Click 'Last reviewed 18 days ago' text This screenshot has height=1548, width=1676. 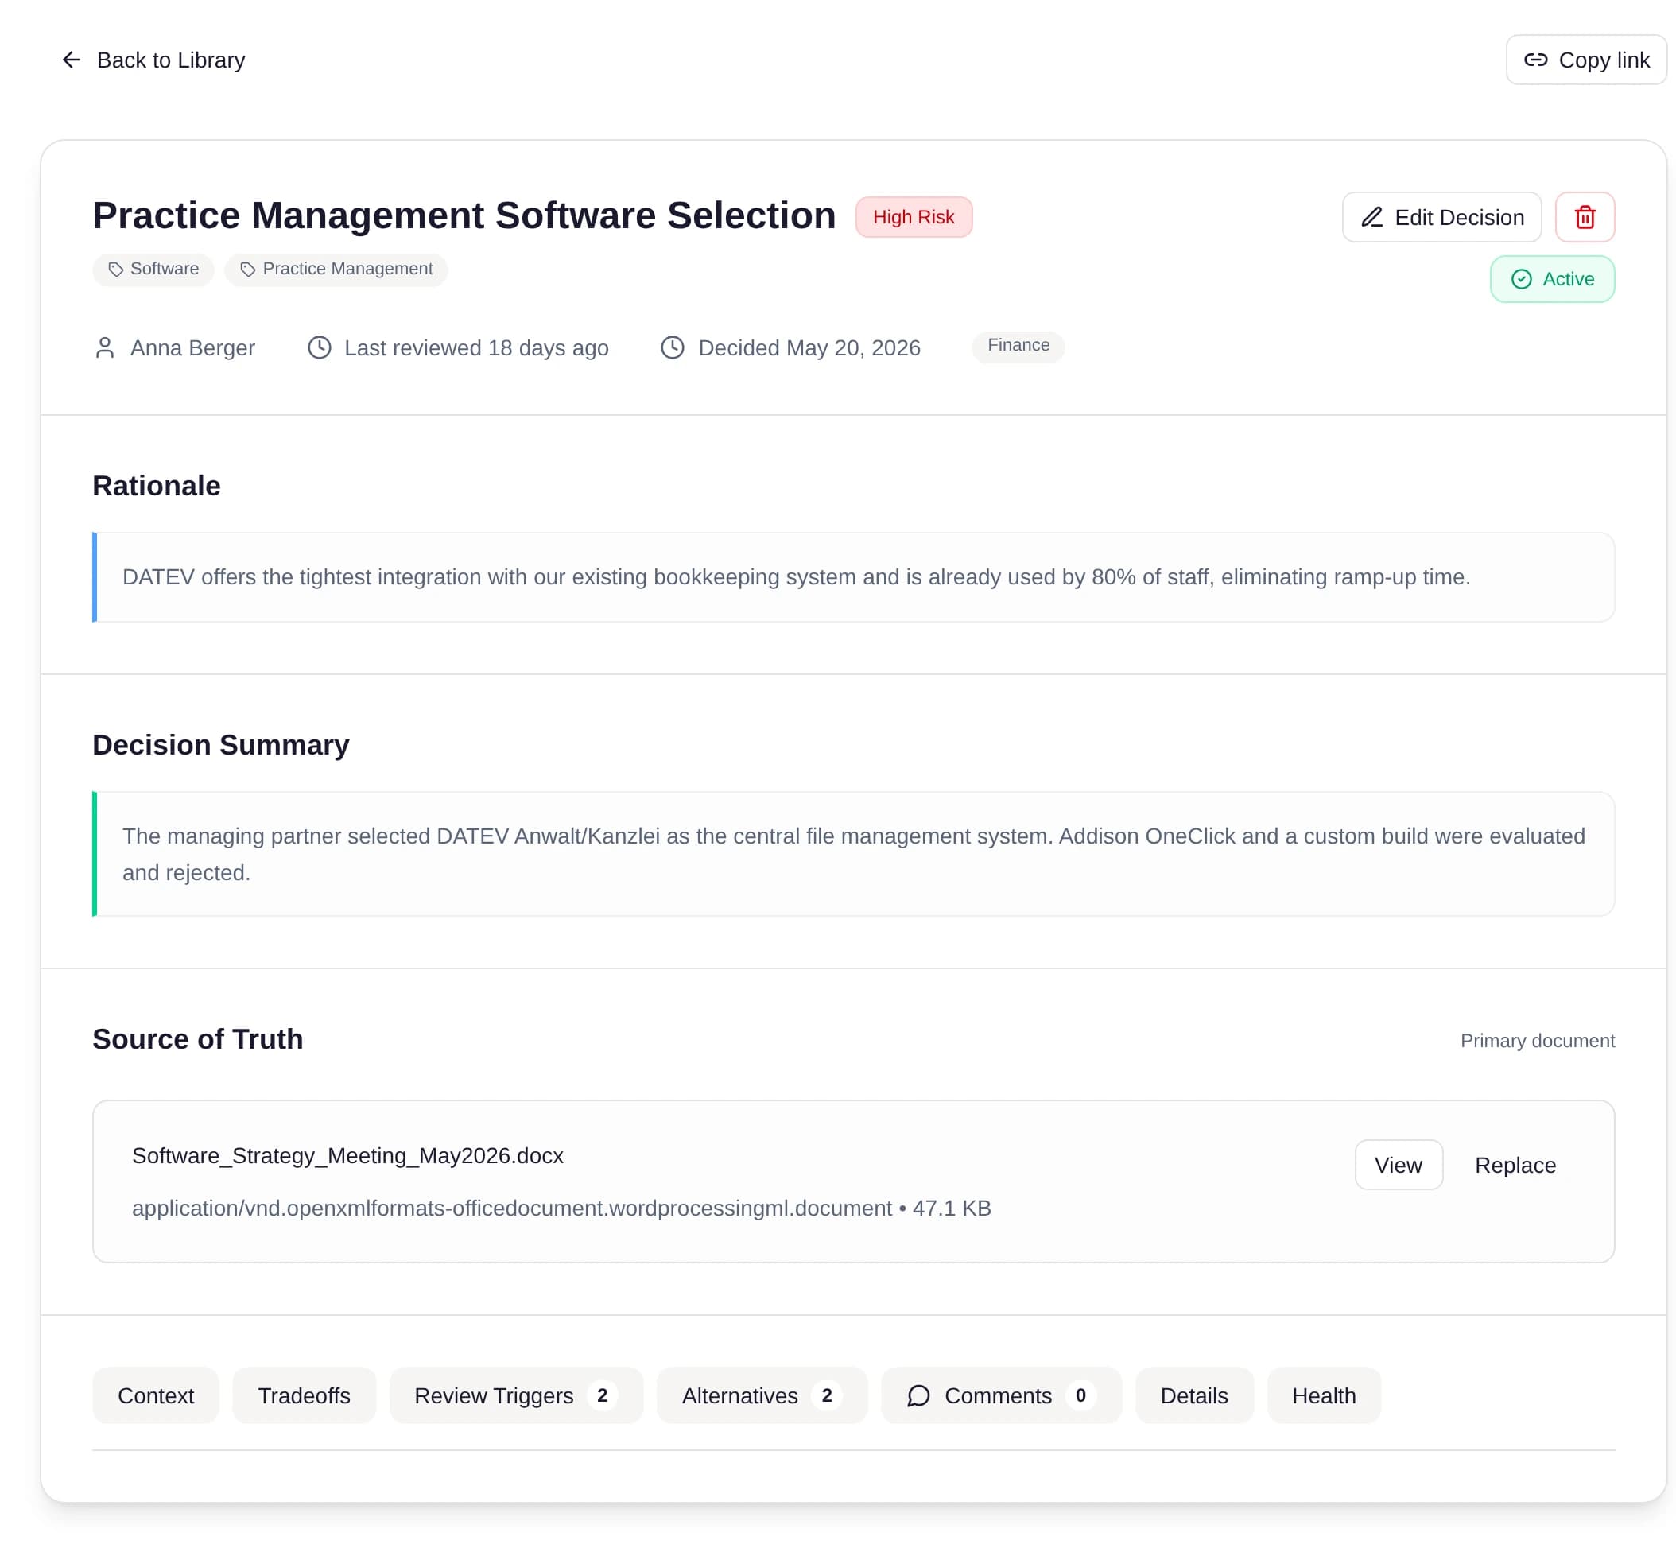click(476, 347)
